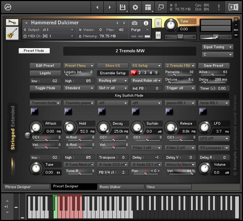Open the workspace layout icon
Screen dimensions: 243x221
(148, 7)
